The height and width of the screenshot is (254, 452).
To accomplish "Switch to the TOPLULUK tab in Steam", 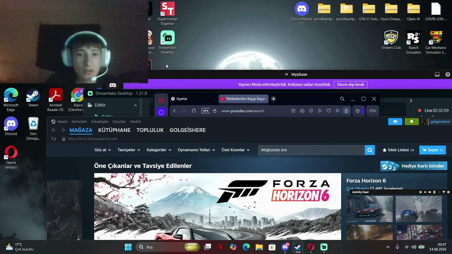I will click(x=150, y=130).
